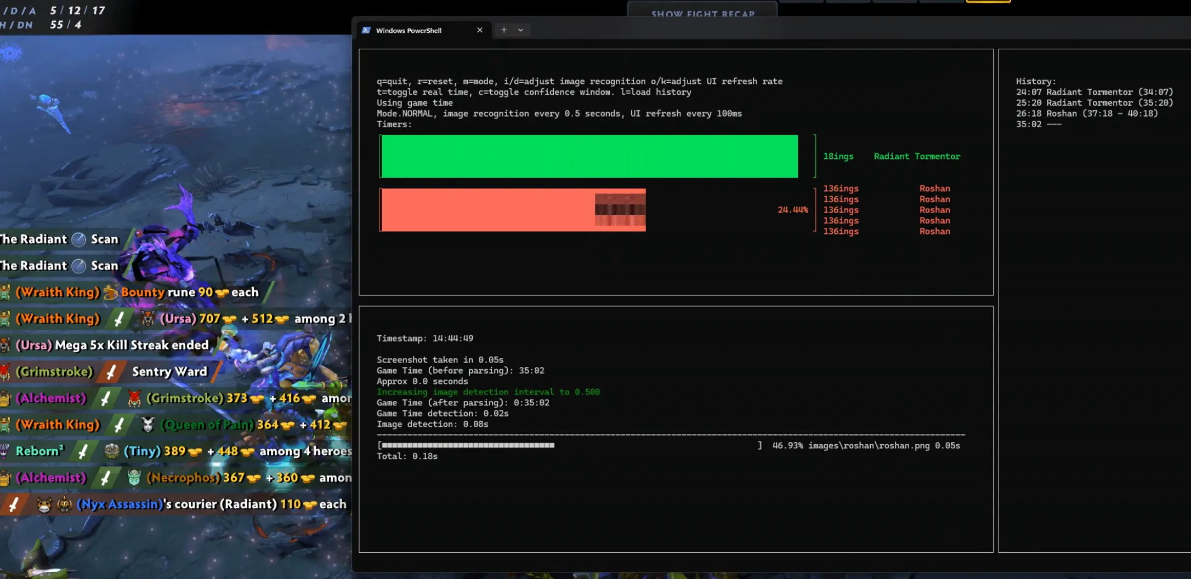Click the sword icon in Alchemist Necrophos row

tap(105, 478)
